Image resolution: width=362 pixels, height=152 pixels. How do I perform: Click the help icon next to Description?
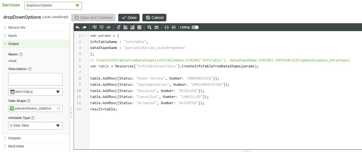click(30, 69)
